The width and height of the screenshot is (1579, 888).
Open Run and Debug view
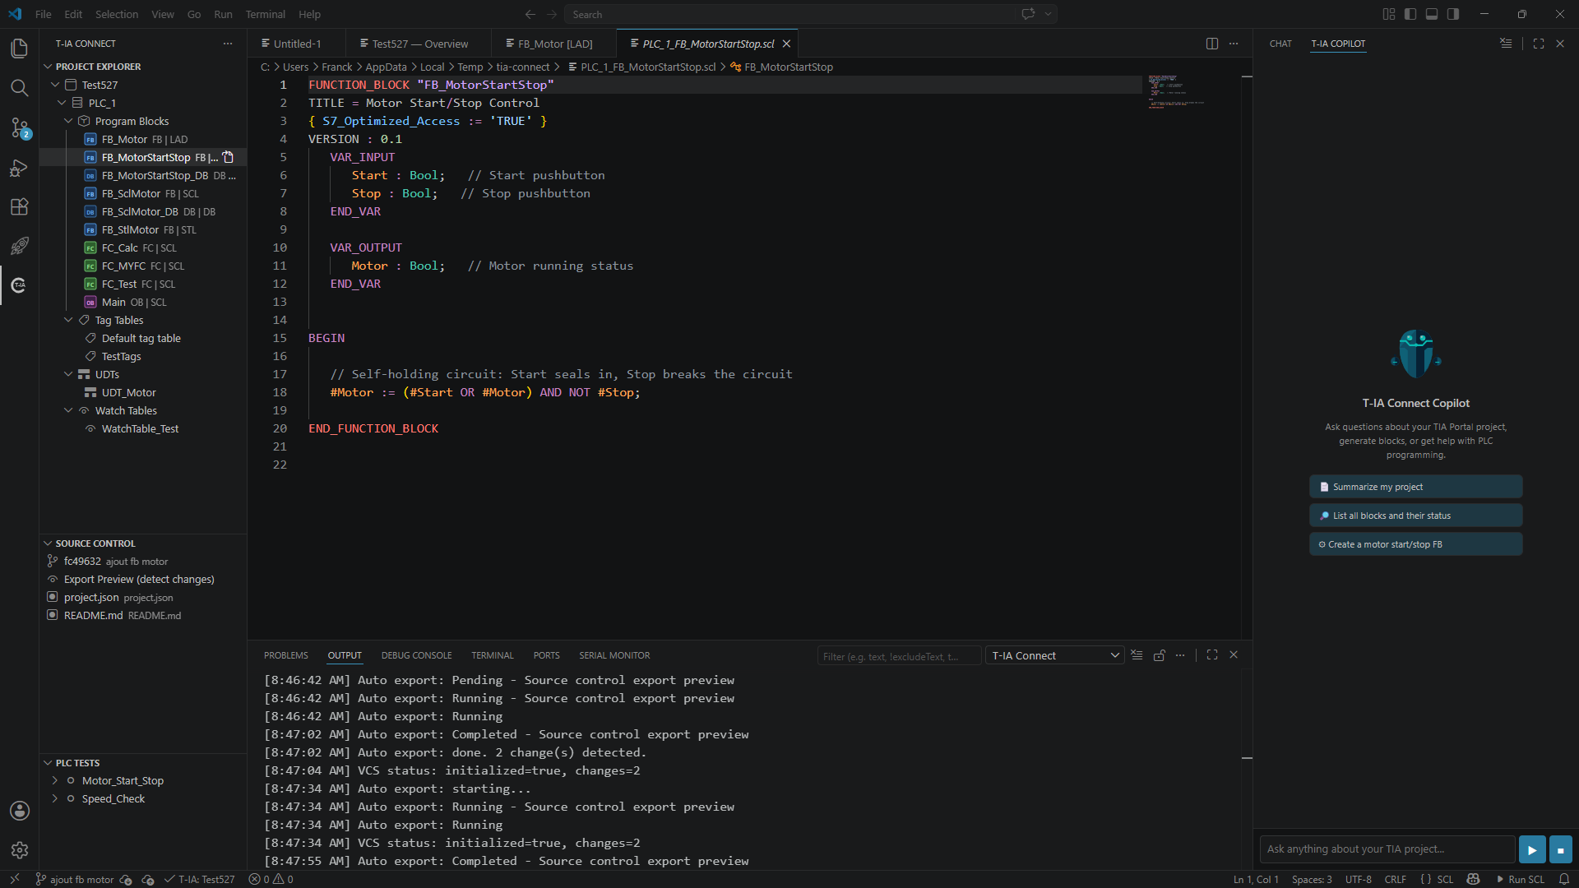(19, 168)
